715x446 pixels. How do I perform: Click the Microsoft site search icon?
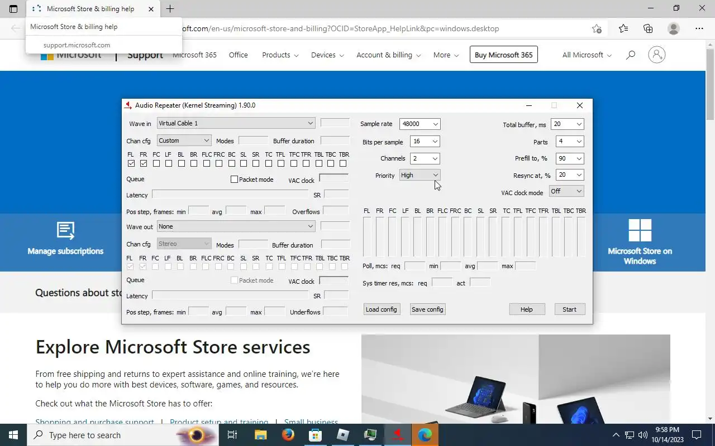pyautogui.click(x=631, y=55)
